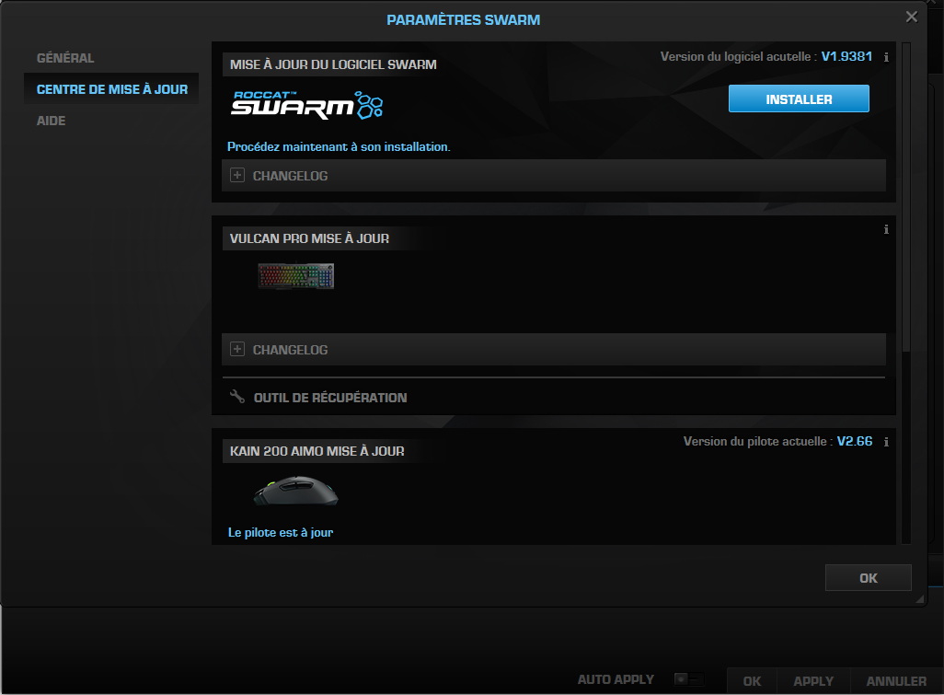Viewport: 944px width, 695px height.
Task: Open the Centre de mise à jour tab
Action: pos(110,88)
